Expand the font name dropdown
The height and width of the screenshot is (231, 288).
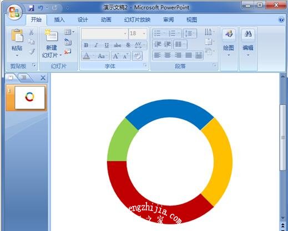[125, 34]
